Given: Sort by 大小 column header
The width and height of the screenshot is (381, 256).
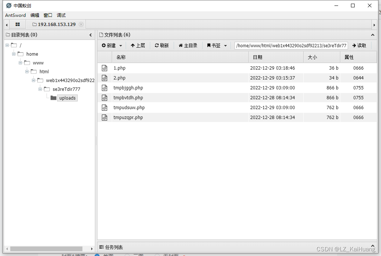Looking at the screenshot, I should point(322,57).
